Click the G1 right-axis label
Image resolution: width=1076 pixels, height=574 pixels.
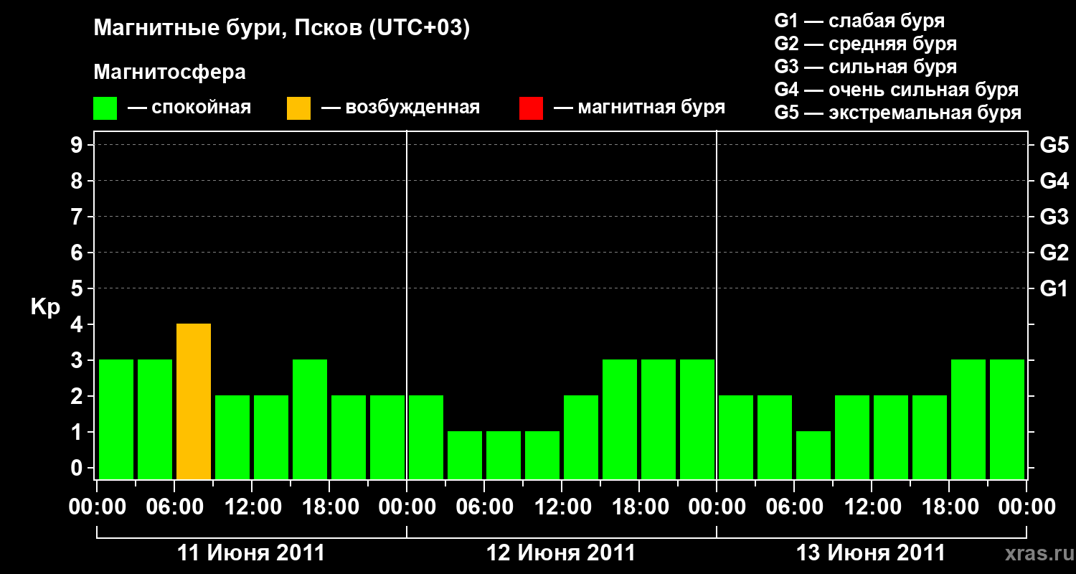tap(1054, 288)
